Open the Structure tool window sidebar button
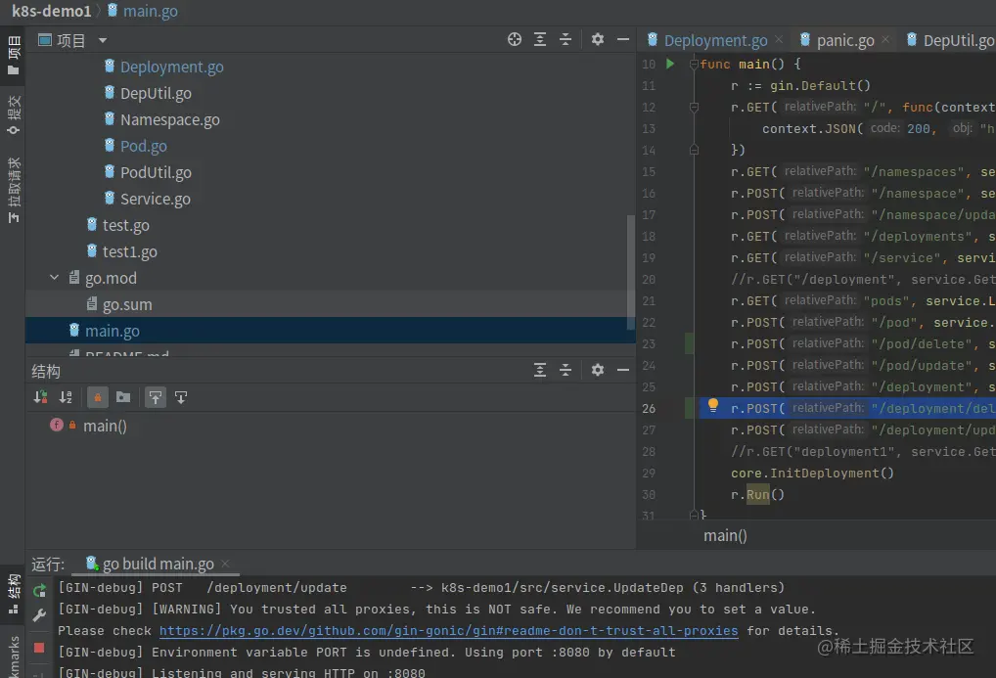996x678 pixels. pos(14,593)
